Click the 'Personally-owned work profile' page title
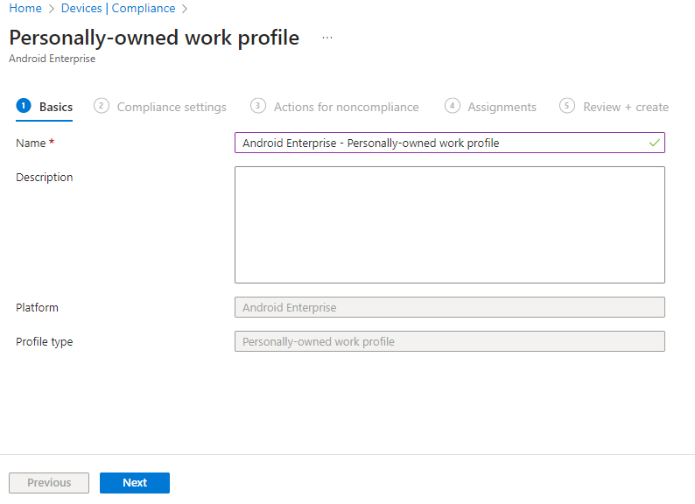The width and height of the screenshot is (695, 504). [x=154, y=38]
